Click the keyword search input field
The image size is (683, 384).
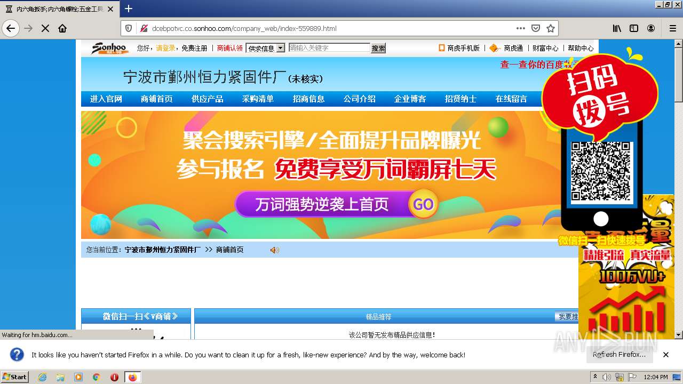(329, 48)
